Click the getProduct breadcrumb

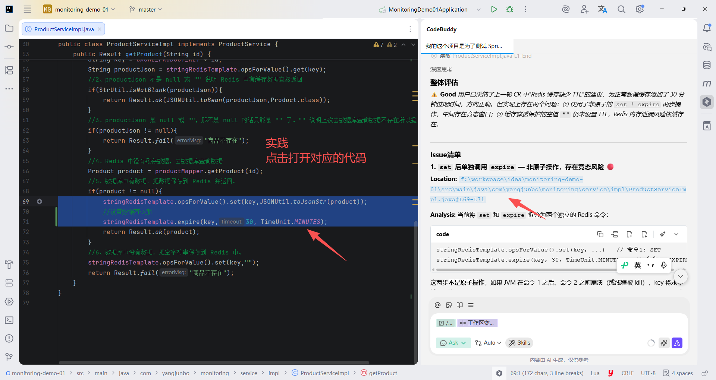(379, 373)
